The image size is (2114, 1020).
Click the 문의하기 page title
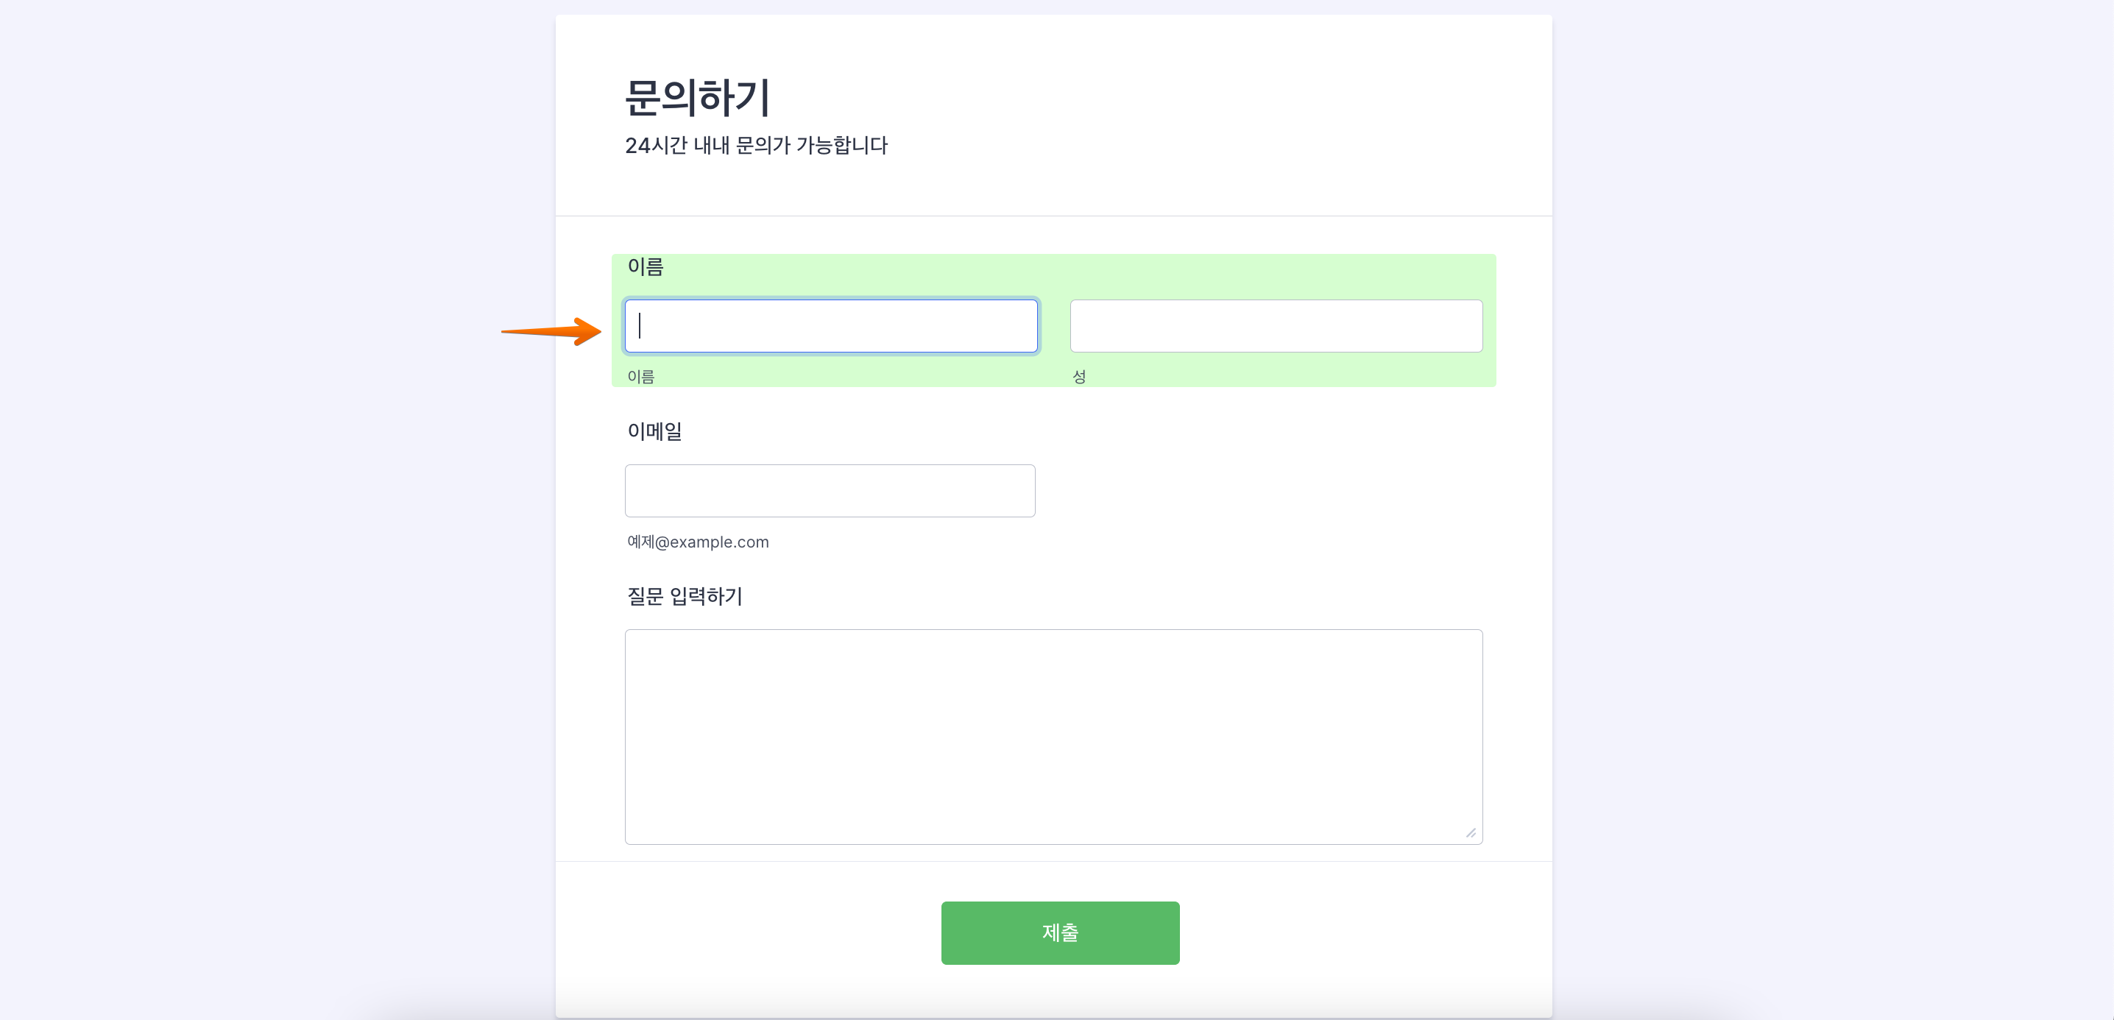(699, 98)
